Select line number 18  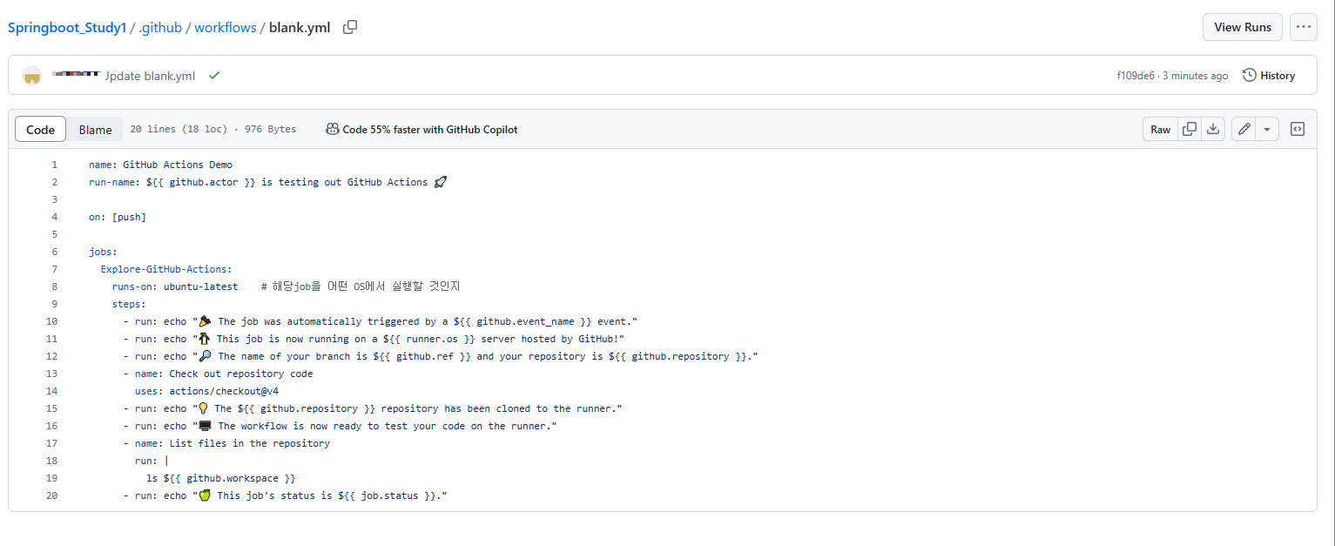pyautogui.click(x=51, y=461)
